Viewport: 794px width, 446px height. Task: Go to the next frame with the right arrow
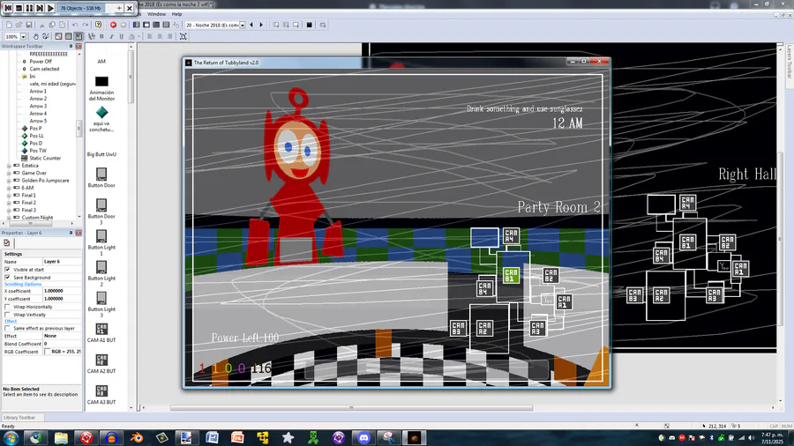pyautogui.click(x=261, y=25)
